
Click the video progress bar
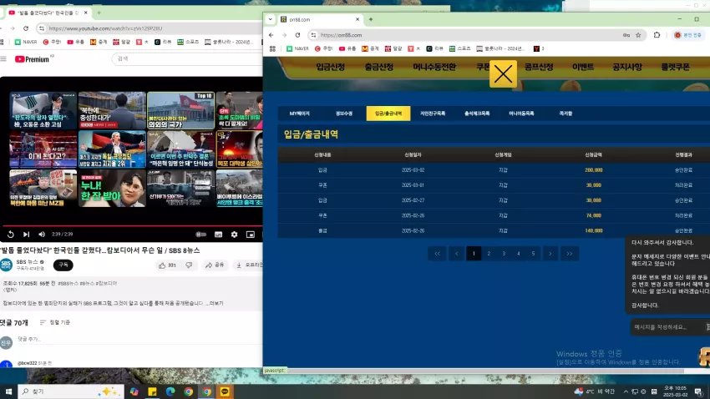(132, 225)
